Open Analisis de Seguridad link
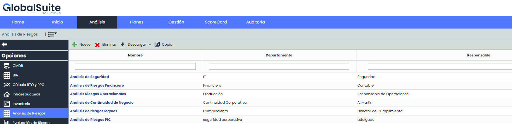The width and height of the screenshot is (512, 124). coord(89,77)
